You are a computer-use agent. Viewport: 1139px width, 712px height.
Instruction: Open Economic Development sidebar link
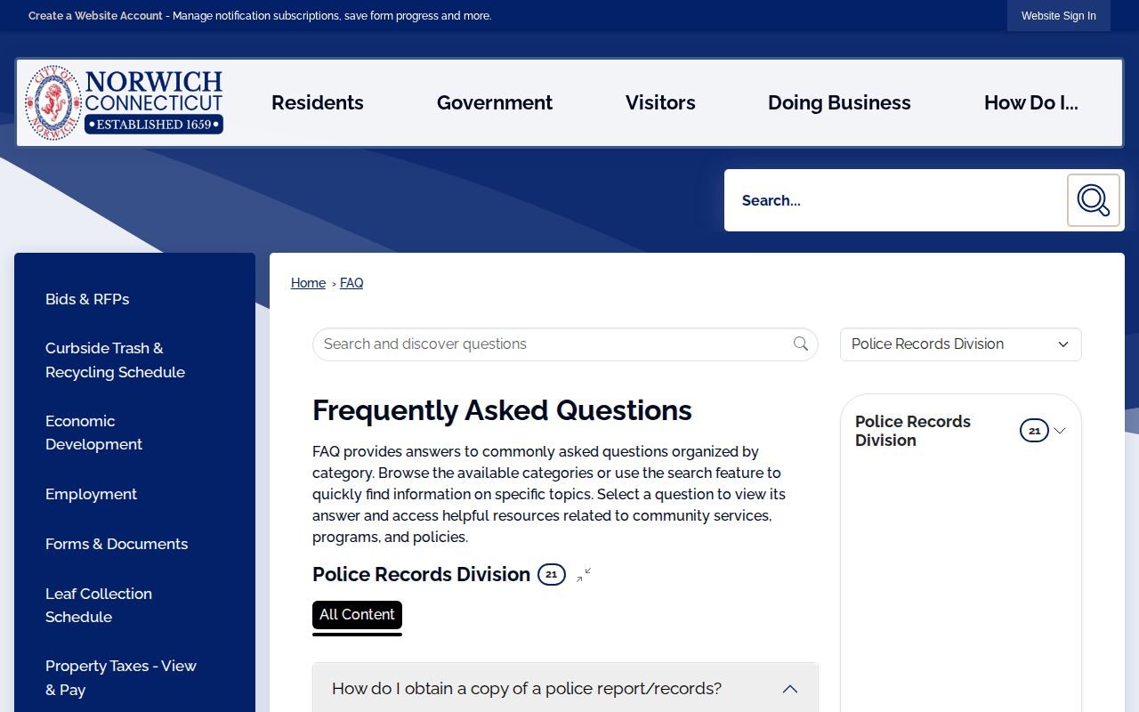click(x=94, y=433)
